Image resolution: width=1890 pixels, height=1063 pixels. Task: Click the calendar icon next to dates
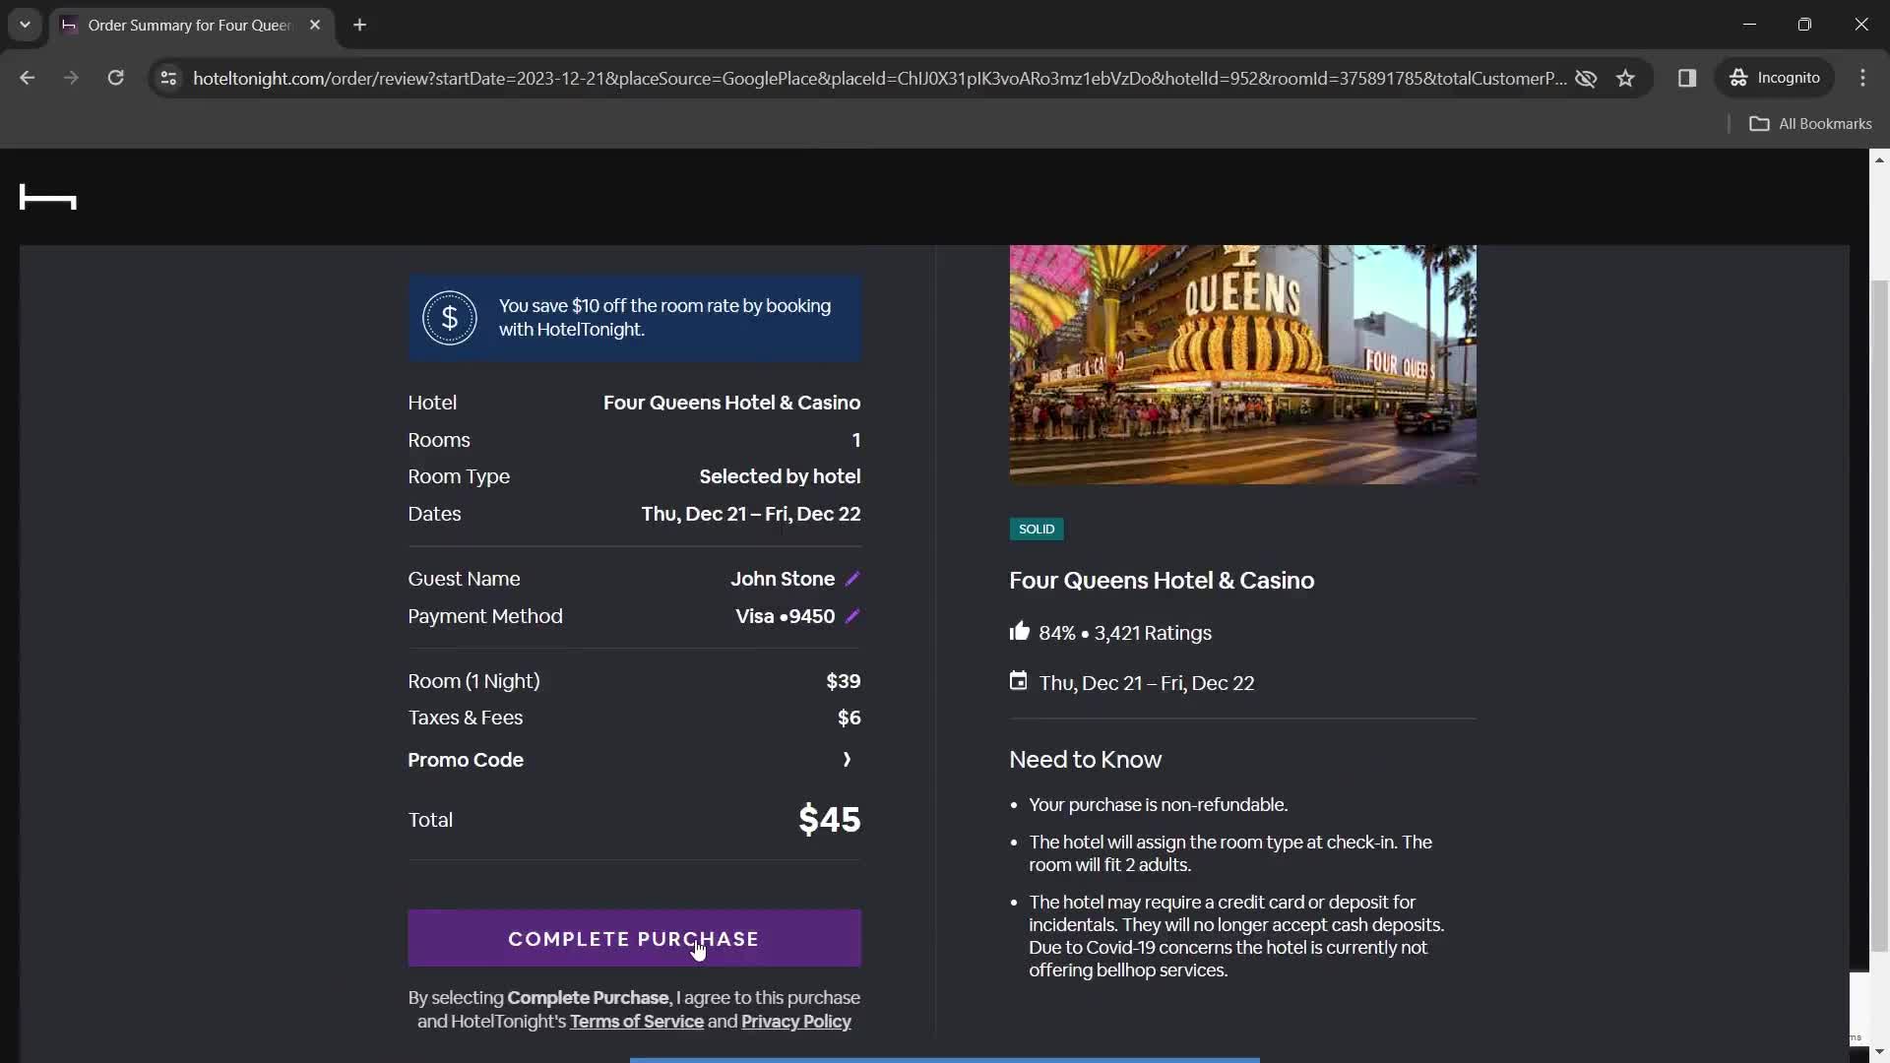click(x=1018, y=680)
